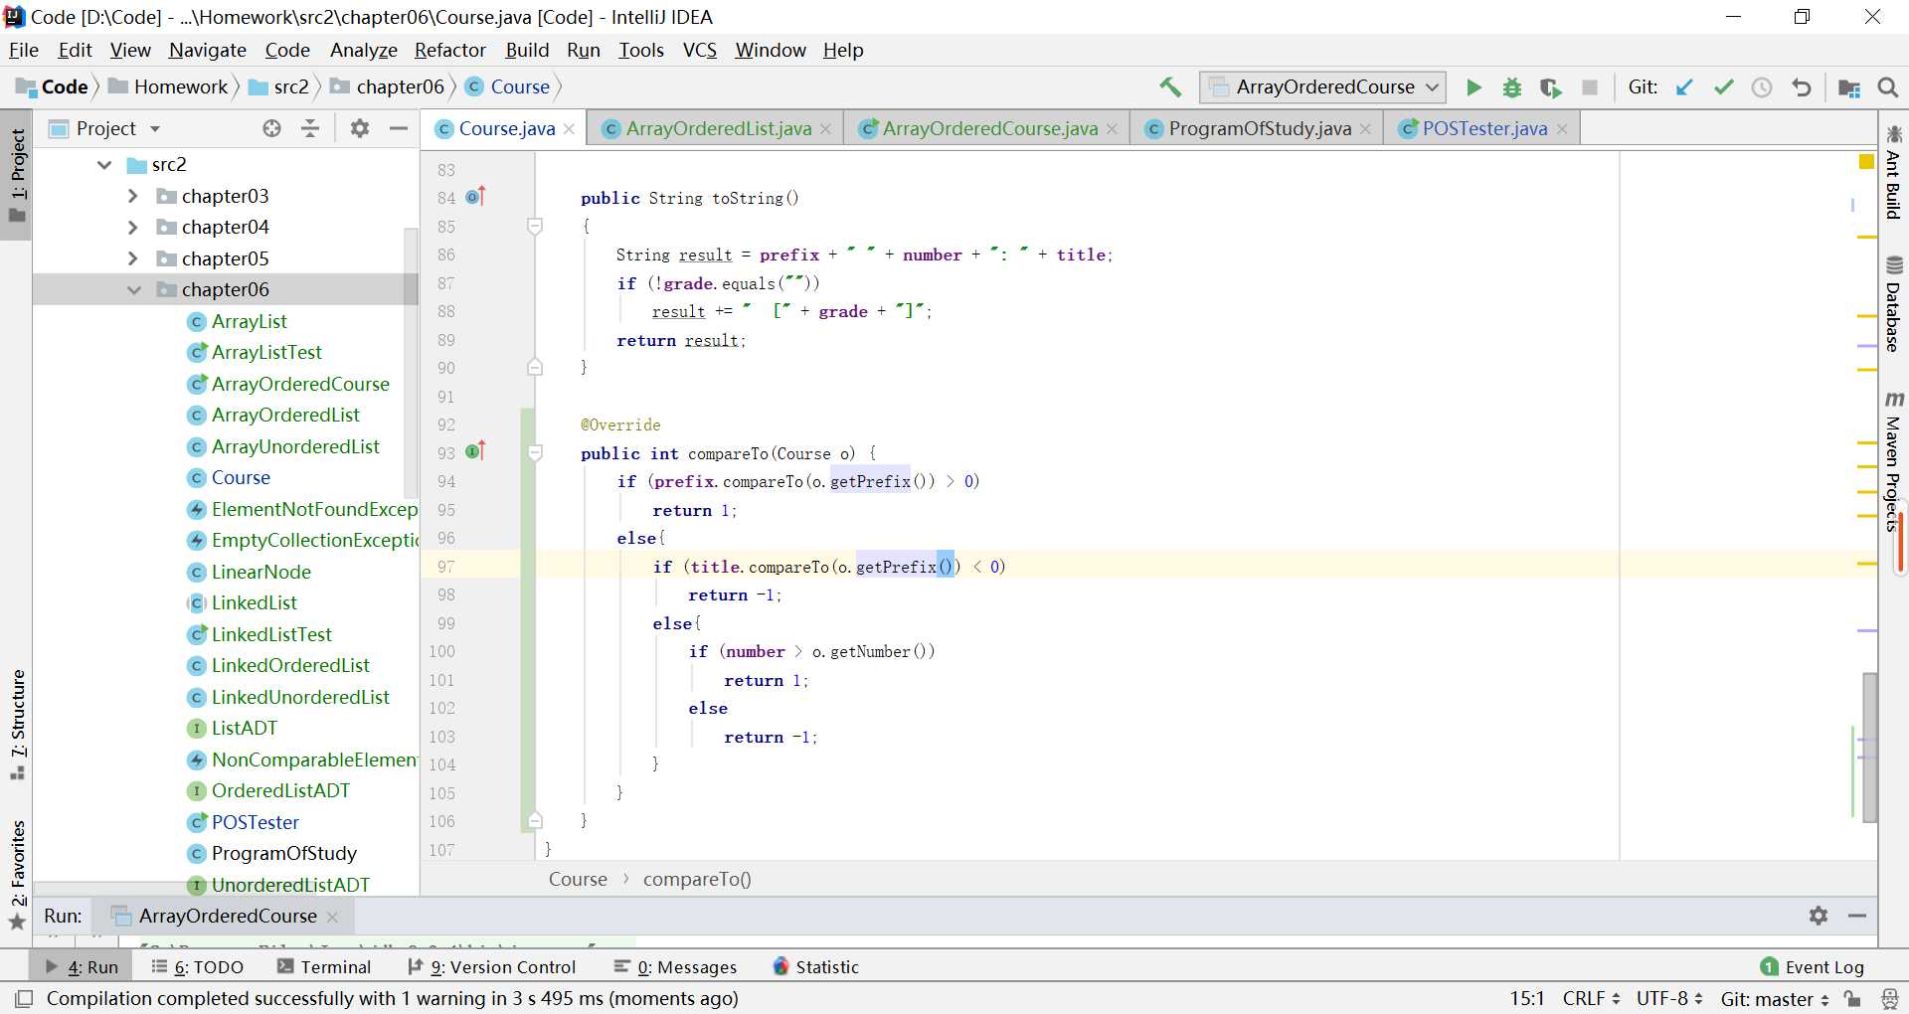Screen dimensions: 1909x1014
Task: Update project from Git (blue arrow)
Action: click(x=1684, y=87)
